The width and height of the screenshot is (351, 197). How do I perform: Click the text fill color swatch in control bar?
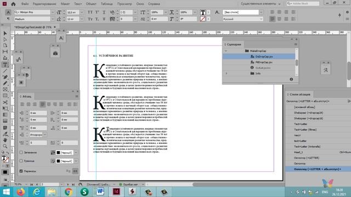[203, 13]
